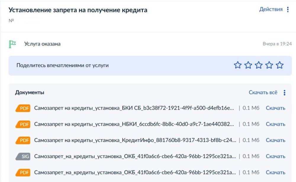Open the three-dot menu beside Скачать всё

pos(284,93)
